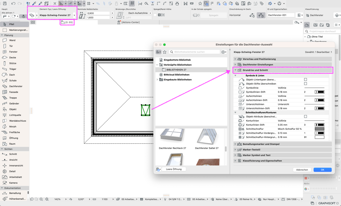Click Schnittschraffur-Hintergrund pen color swatch
341x206 pixels.
point(319,137)
